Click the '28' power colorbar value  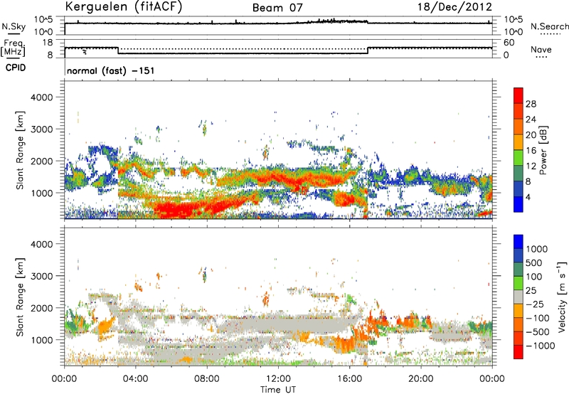[531, 104]
